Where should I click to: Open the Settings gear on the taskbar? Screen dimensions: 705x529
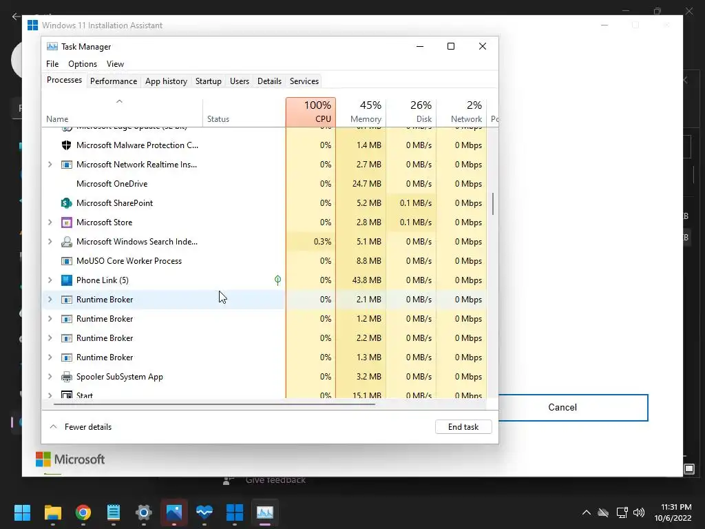(144, 512)
